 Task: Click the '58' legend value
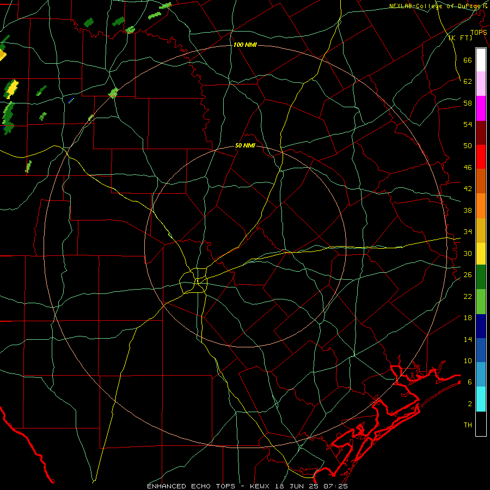[x=468, y=103]
